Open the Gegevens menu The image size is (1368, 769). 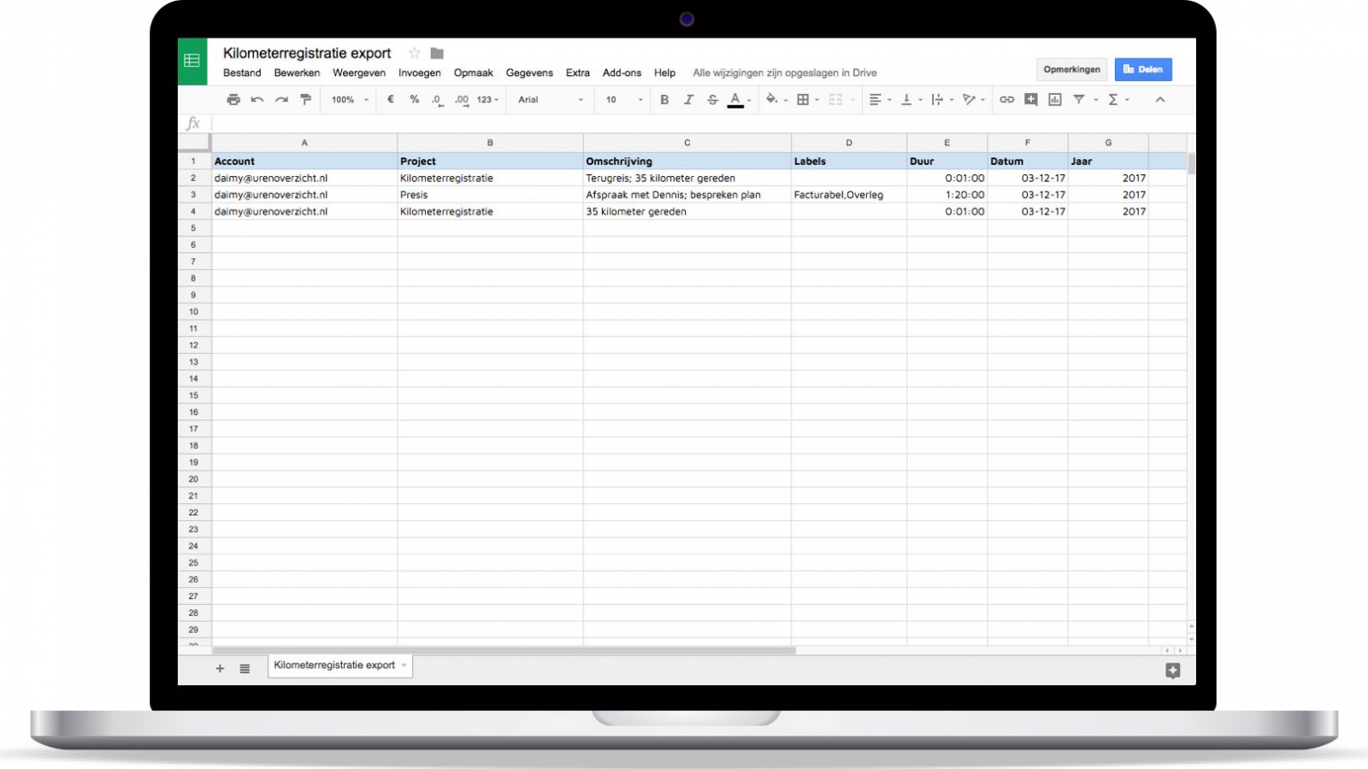tap(529, 73)
